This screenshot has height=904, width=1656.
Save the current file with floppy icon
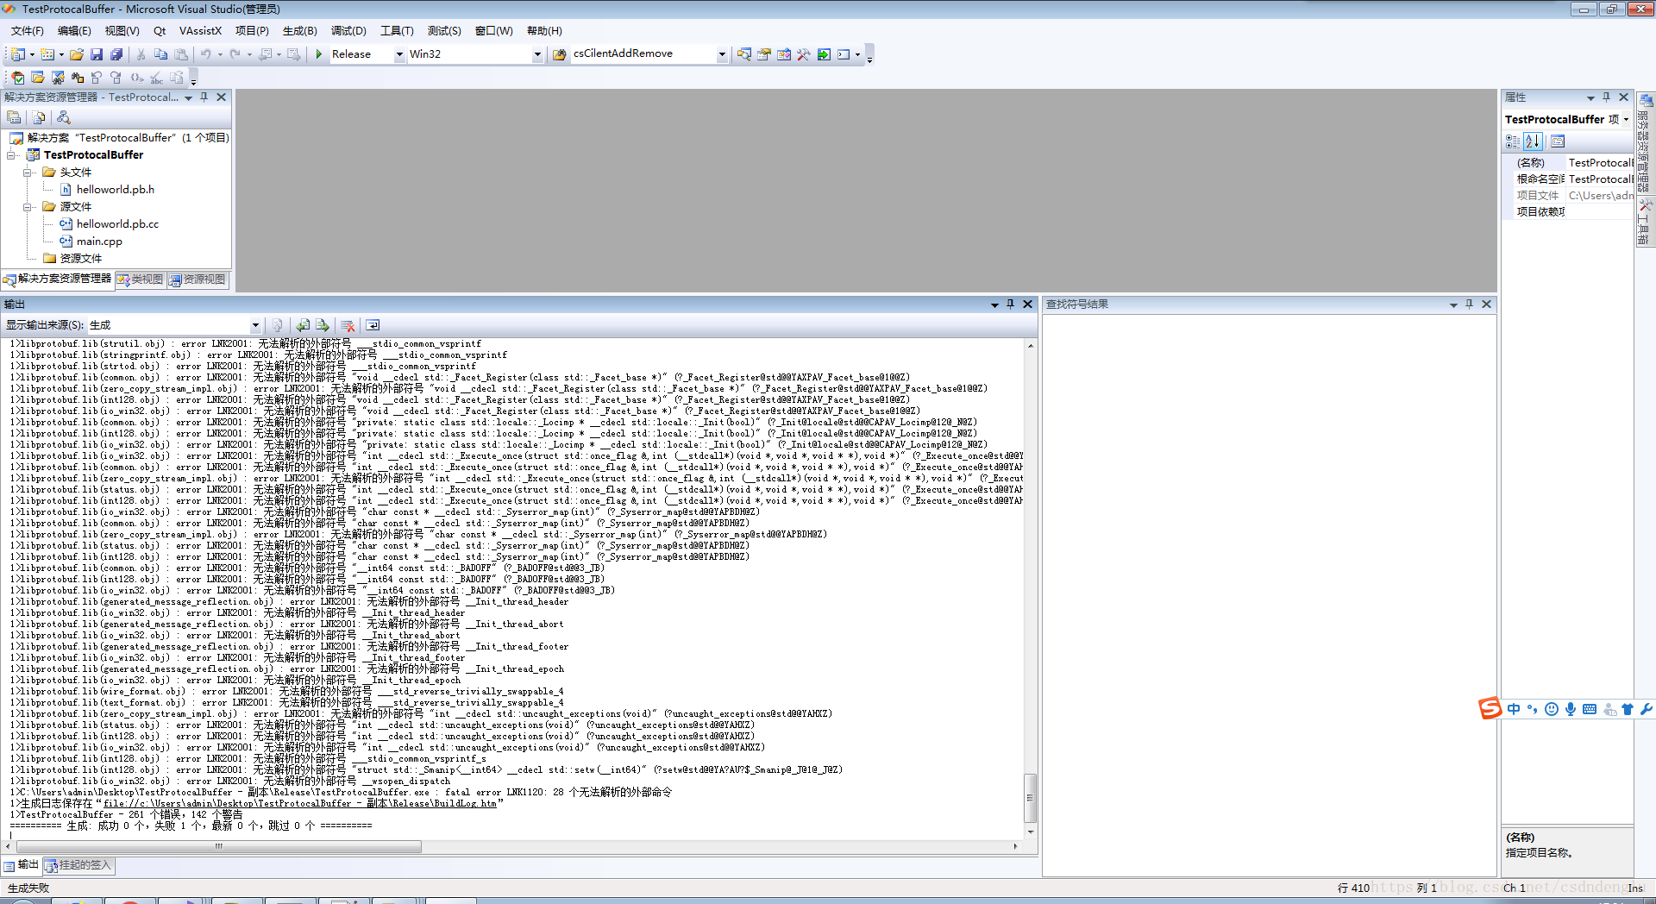pyautogui.click(x=97, y=54)
